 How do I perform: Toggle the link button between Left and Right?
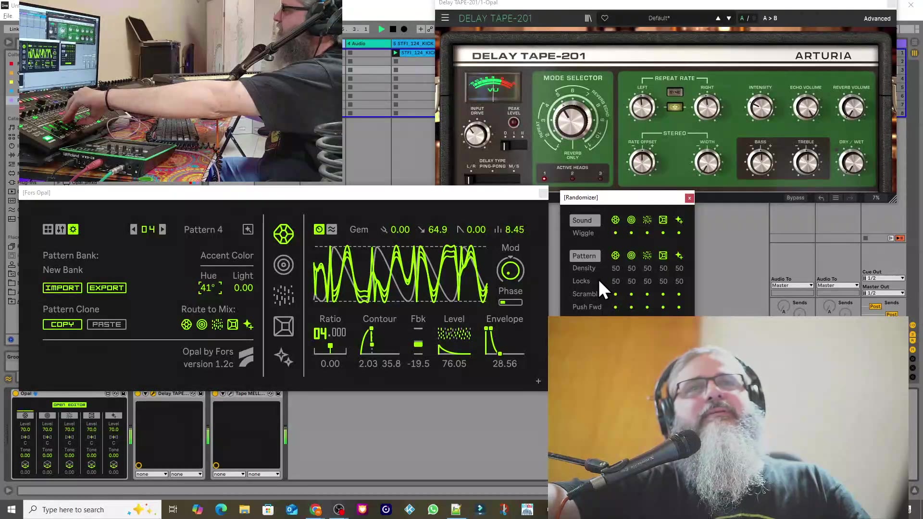(674, 107)
